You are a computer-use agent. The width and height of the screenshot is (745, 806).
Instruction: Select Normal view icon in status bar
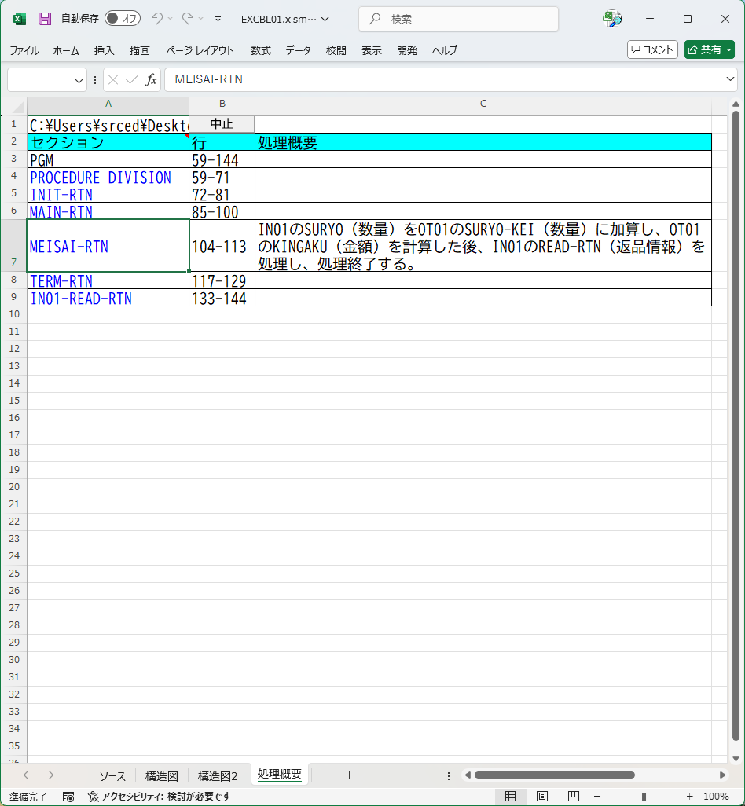coord(510,796)
